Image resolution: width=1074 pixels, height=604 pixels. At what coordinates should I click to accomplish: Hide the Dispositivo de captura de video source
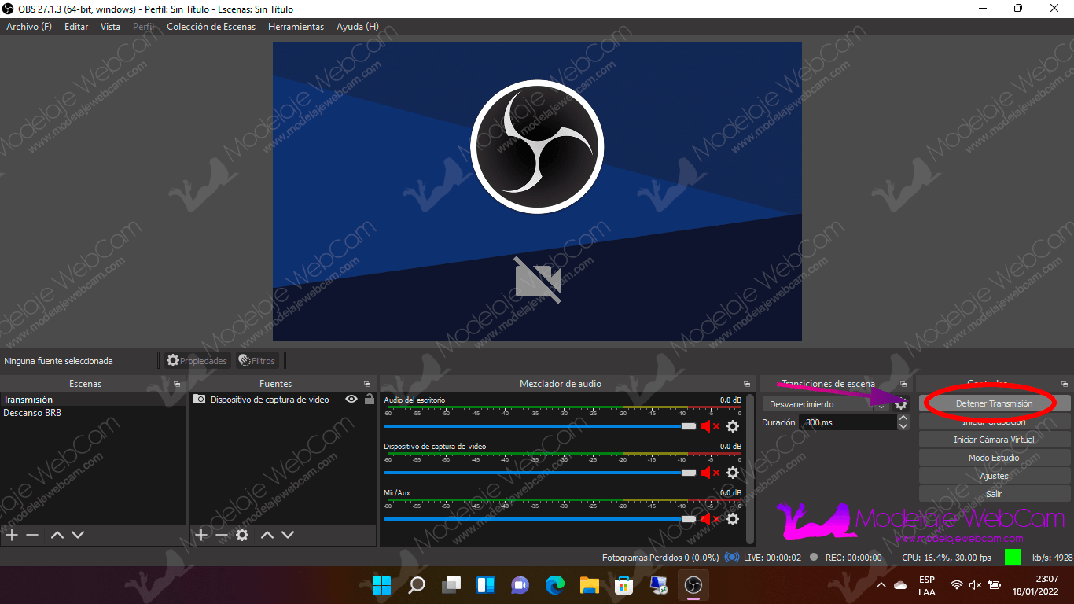[351, 400]
